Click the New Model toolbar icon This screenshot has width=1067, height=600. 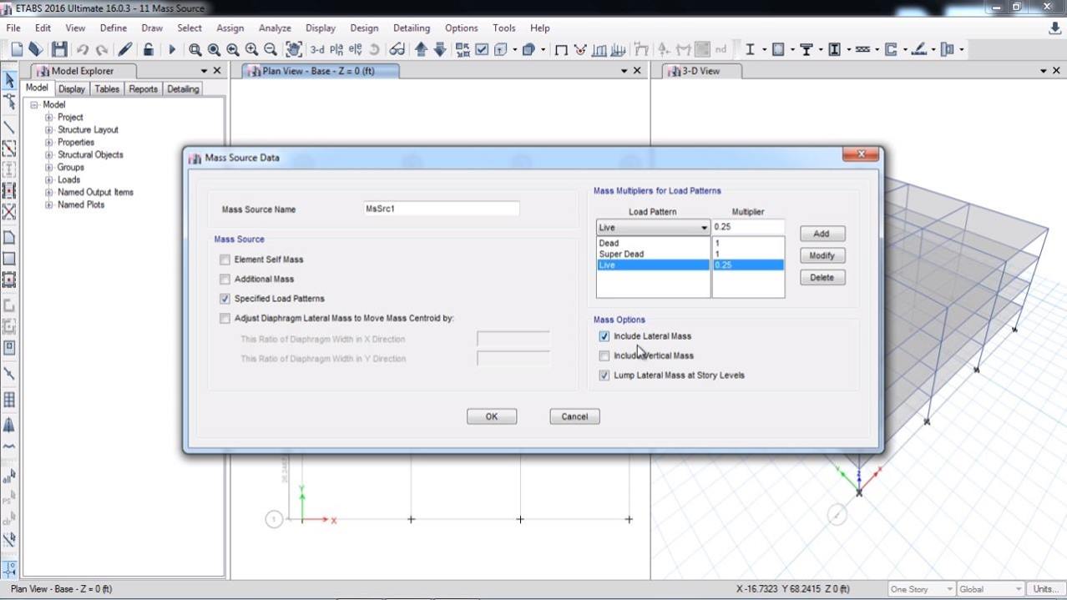(x=17, y=49)
